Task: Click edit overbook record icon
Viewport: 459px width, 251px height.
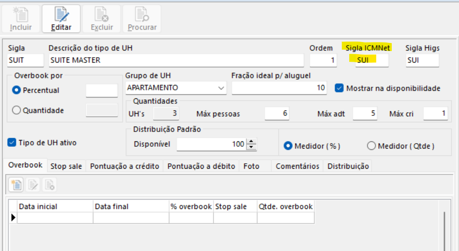Action: (x=33, y=184)
